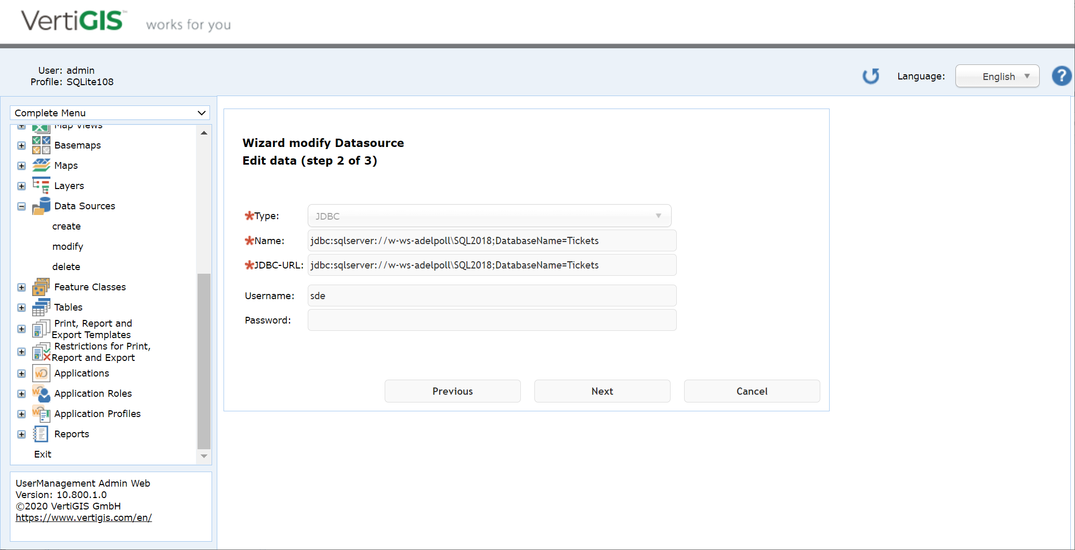Click the Basemaps icon in the sidebar

point(41,145)
